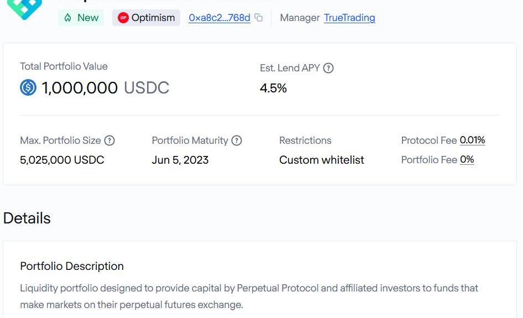Click the flame icon in New badge
The height and width of the screenshot is (318, 523).
pos(68,18)
